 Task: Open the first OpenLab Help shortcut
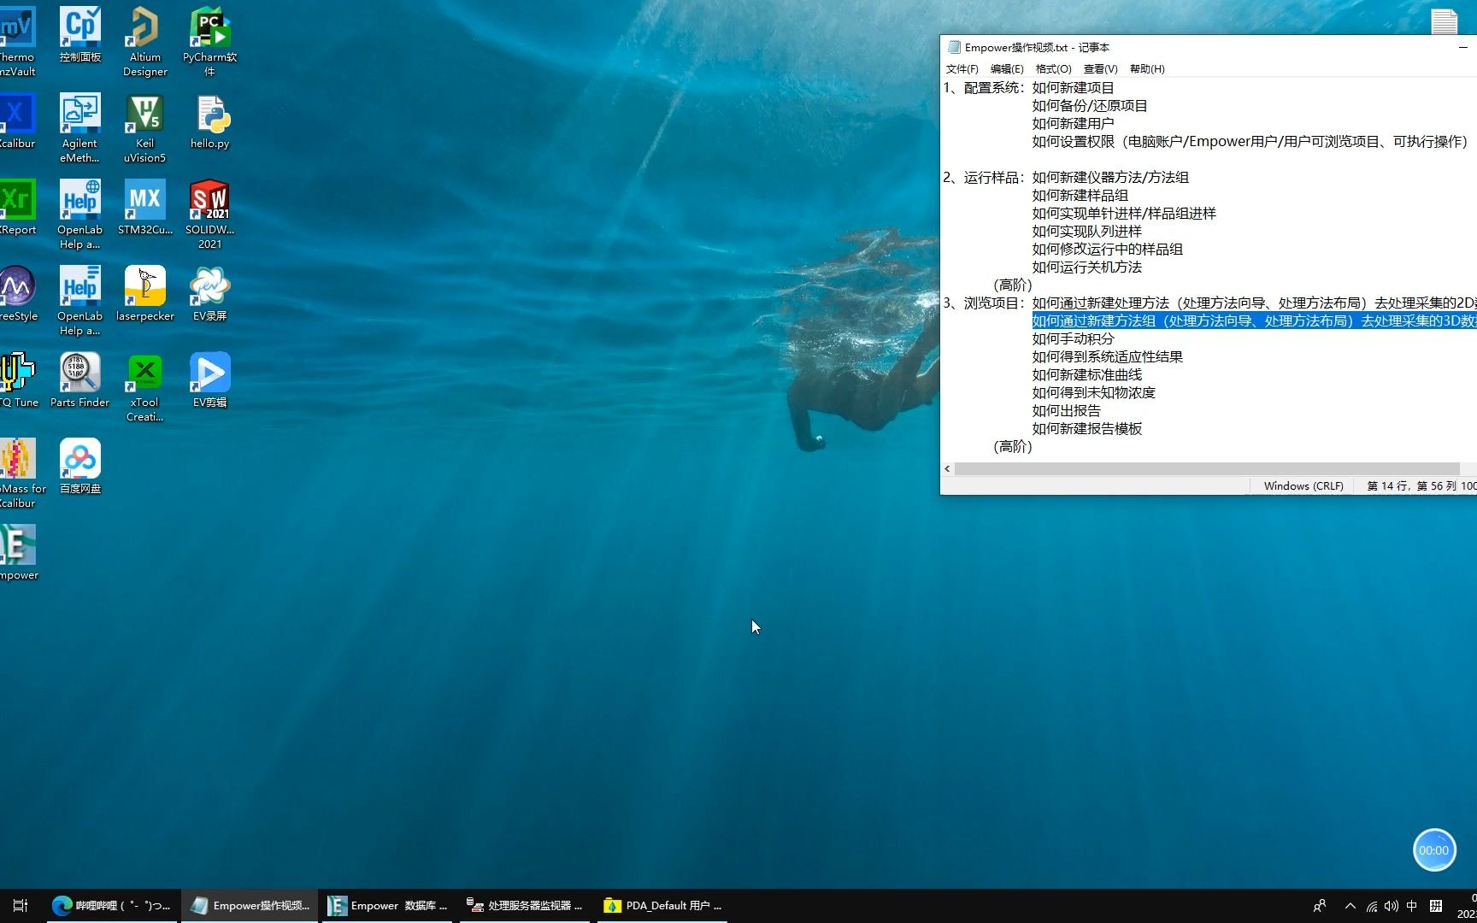tap(80, 215)
